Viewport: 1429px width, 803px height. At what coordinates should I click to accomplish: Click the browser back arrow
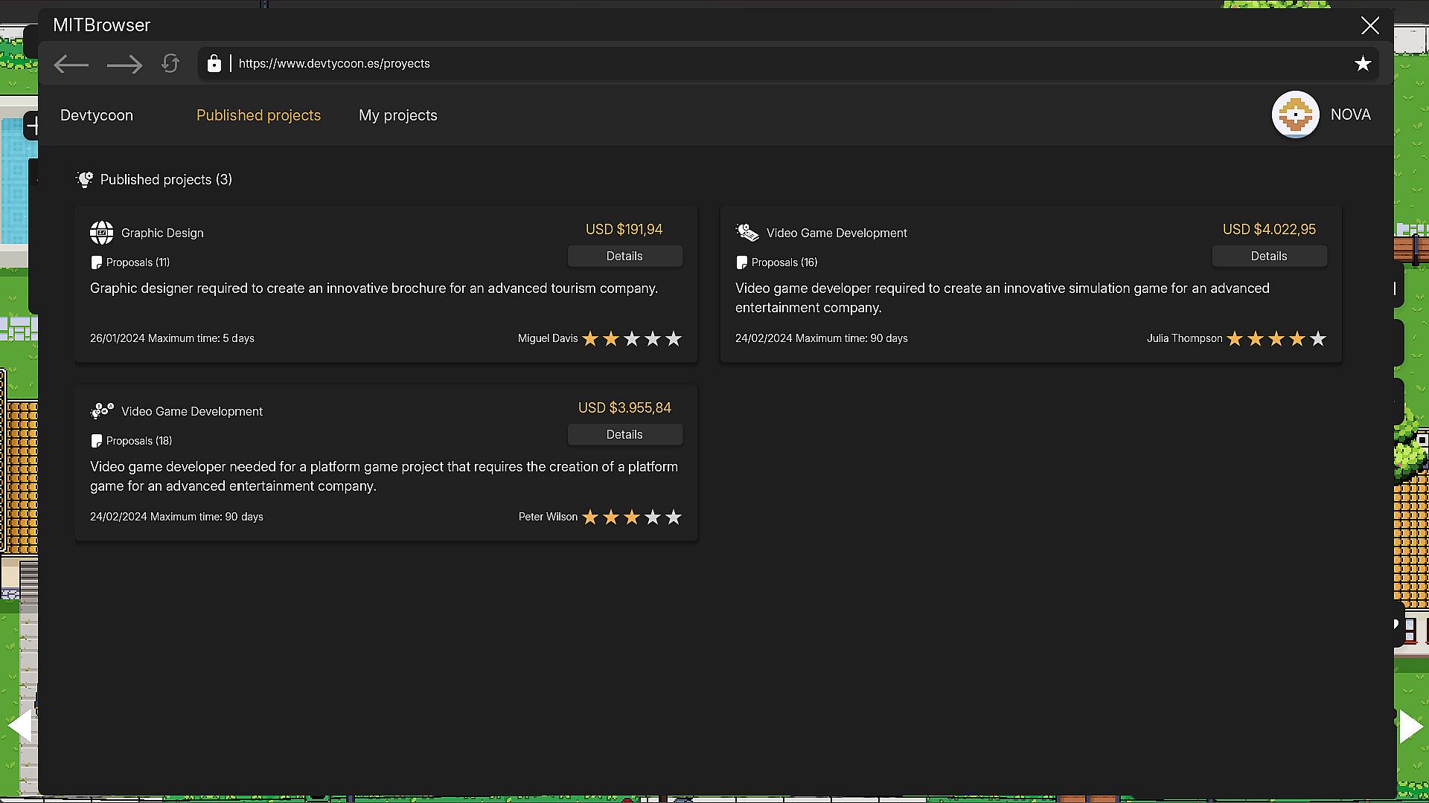pyautogui.click(x=71, y=65)
